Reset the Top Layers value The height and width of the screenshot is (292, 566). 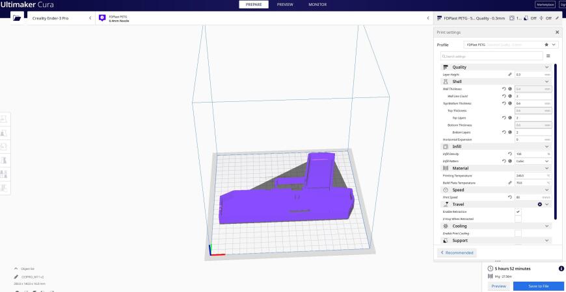point(504,117)
